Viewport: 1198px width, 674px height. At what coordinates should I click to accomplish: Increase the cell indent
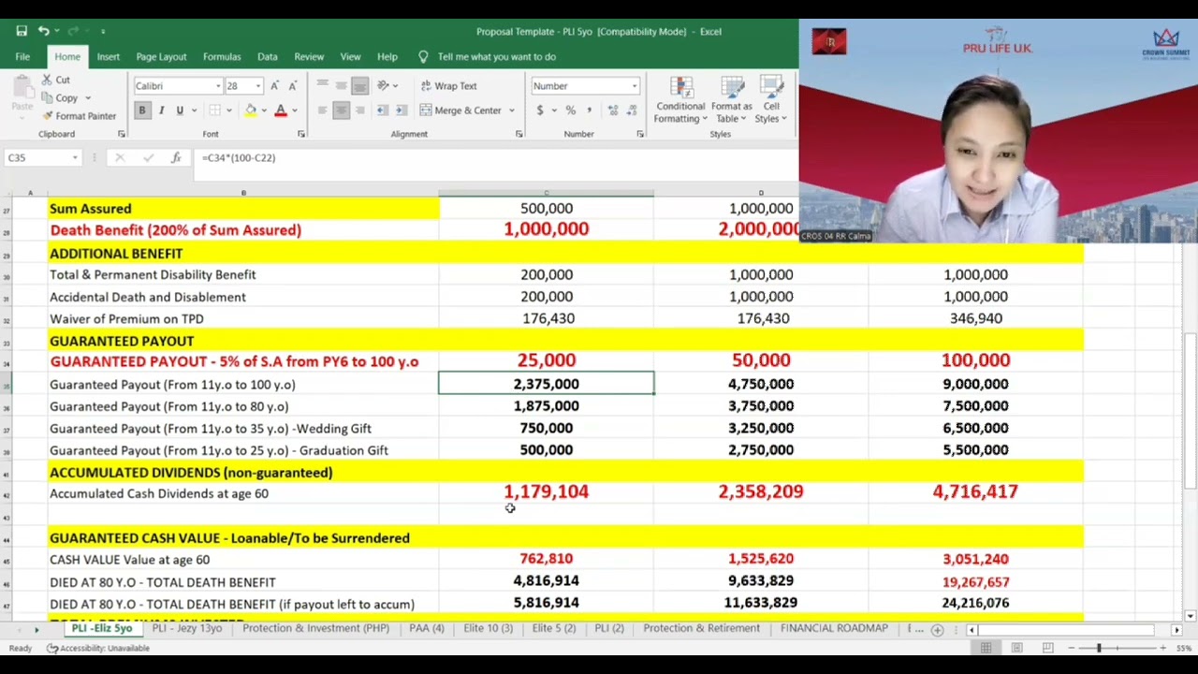pos(402,110)
